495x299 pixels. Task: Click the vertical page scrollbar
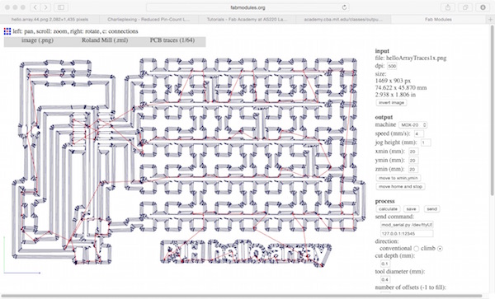click(493, 110)
